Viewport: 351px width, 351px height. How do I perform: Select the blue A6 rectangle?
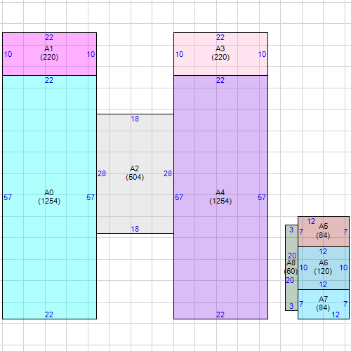324,268
